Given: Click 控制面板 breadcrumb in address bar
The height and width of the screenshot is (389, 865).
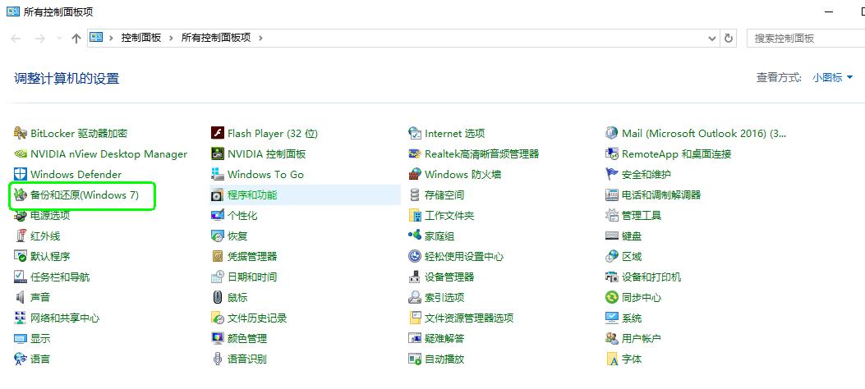Looking at the screenshot, I should tap(141, 38).
